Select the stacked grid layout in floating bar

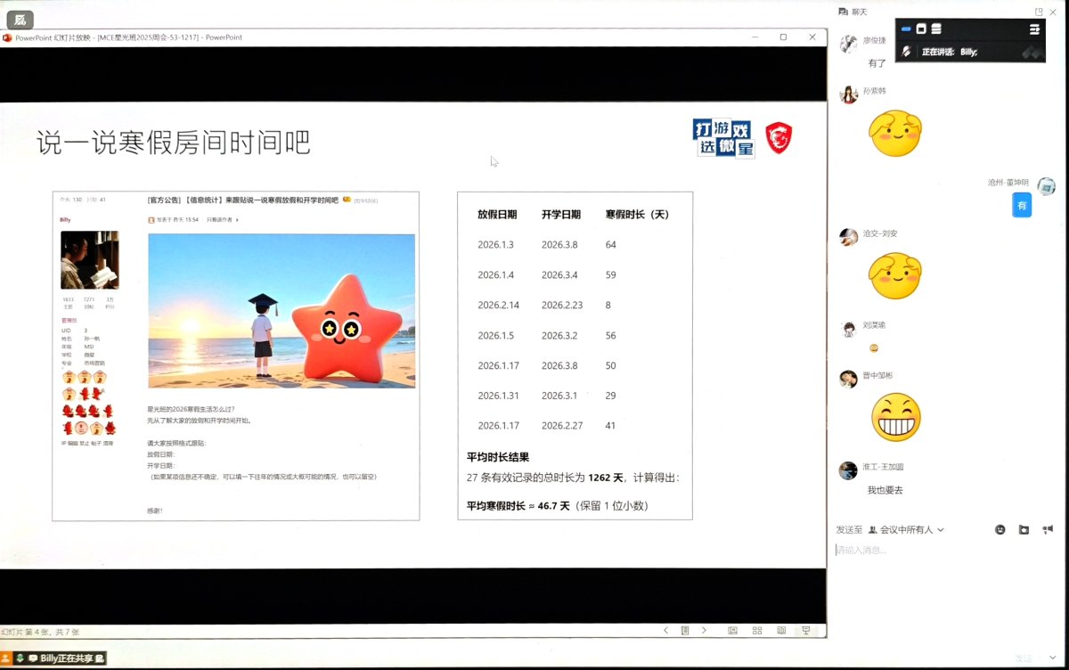point(936,29)
